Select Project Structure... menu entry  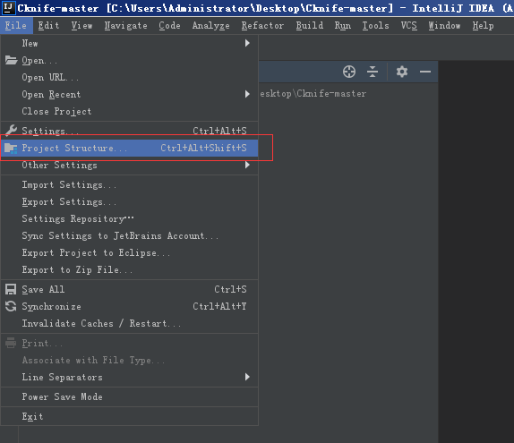(x=129, y=148)
